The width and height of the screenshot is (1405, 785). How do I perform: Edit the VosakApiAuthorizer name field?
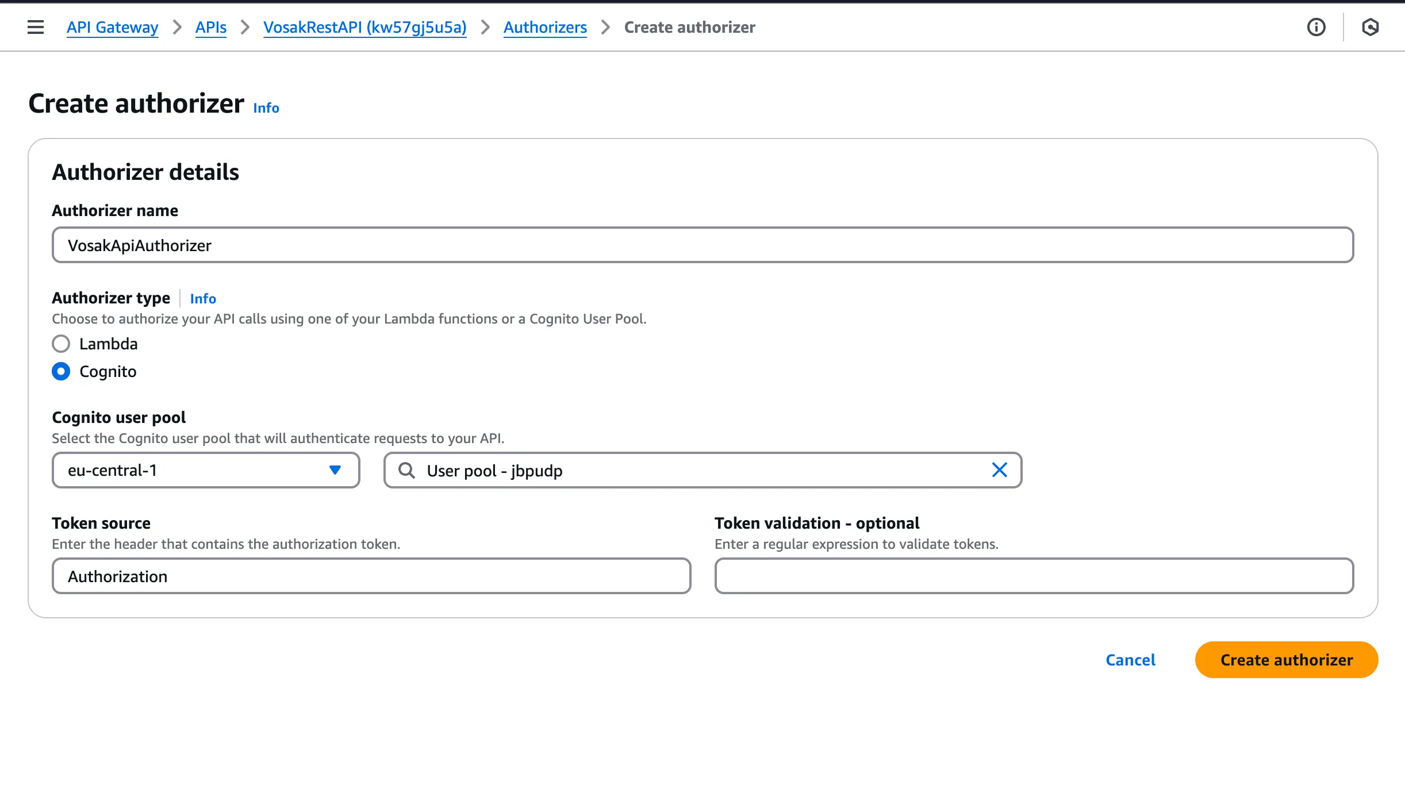pyautogui.click(x=702, y=245)
